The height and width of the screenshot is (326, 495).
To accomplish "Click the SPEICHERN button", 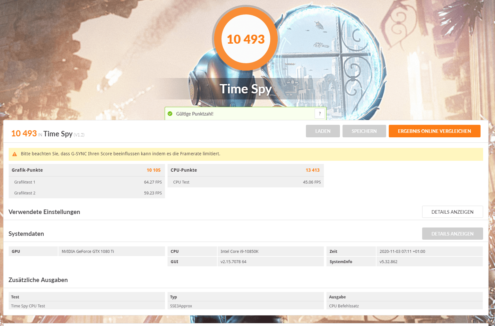I will point(364,131).
